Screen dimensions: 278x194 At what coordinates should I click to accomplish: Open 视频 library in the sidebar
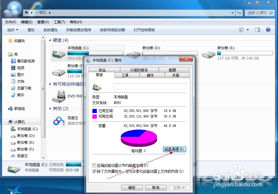[x=18, y=68]
